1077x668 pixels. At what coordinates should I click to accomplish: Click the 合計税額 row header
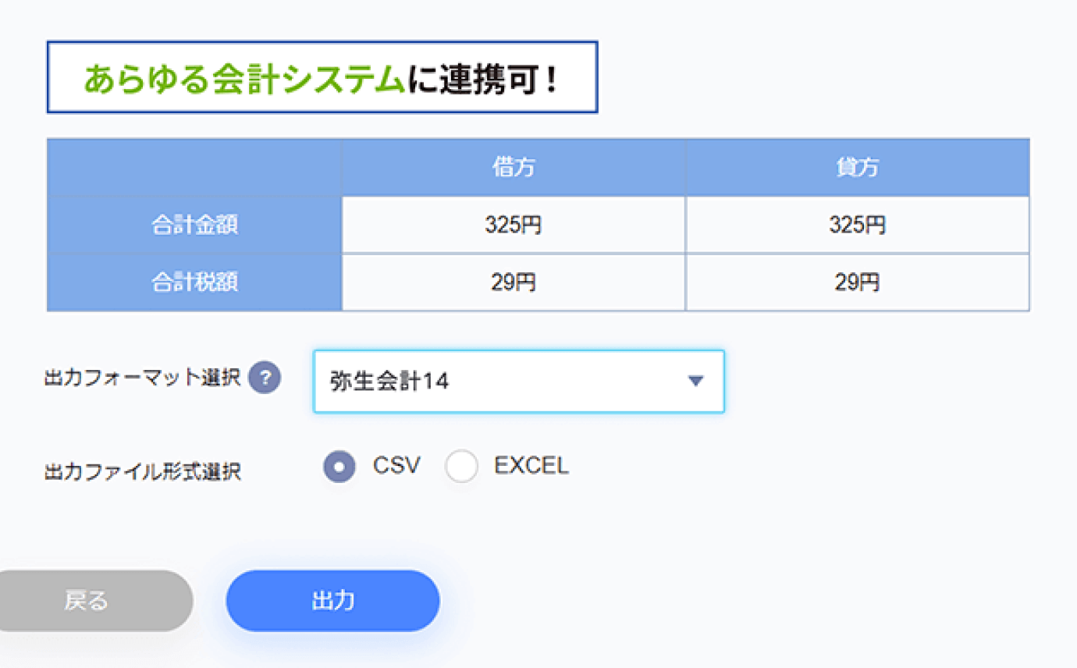pyautogui.click(x=194, y=282)
